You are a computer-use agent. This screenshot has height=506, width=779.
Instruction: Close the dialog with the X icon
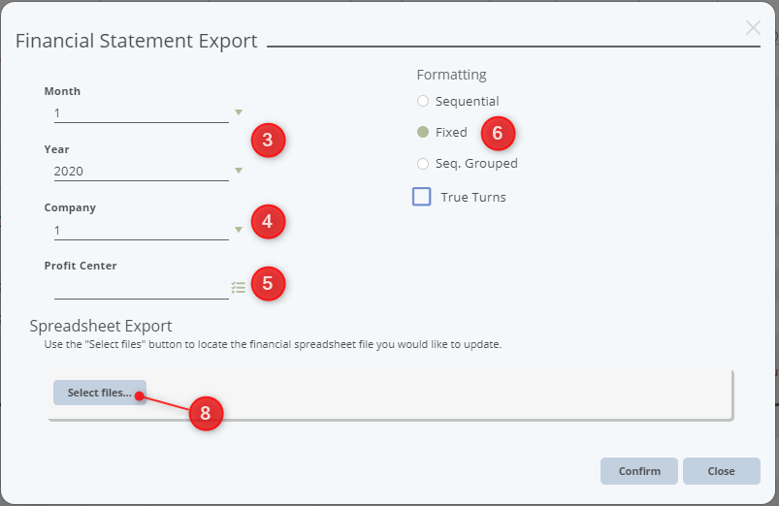click(753, 28)
